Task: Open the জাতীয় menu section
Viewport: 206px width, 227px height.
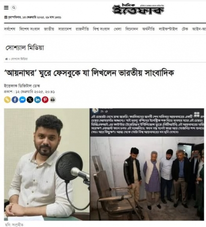Action: pos(49,29)
